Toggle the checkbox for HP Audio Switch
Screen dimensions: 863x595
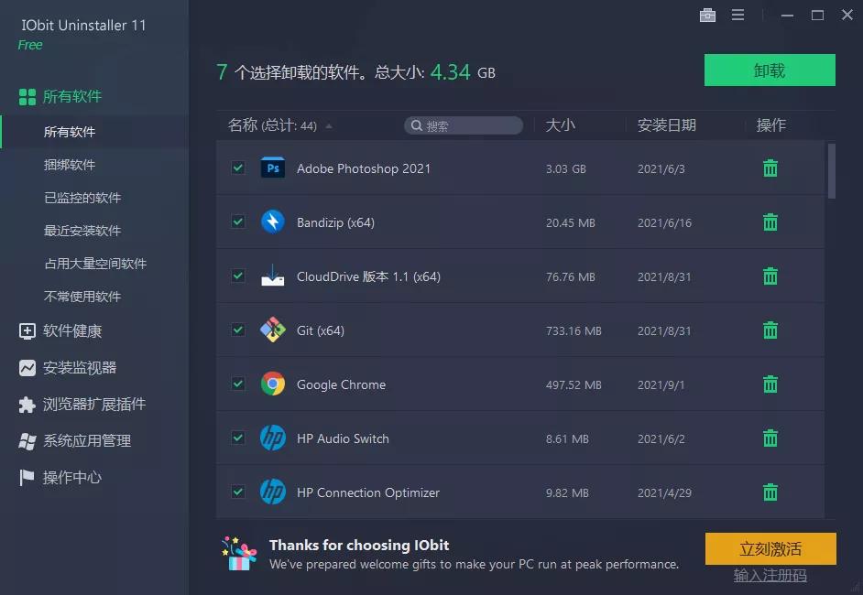pyautogui.click(x=238, y=438)
